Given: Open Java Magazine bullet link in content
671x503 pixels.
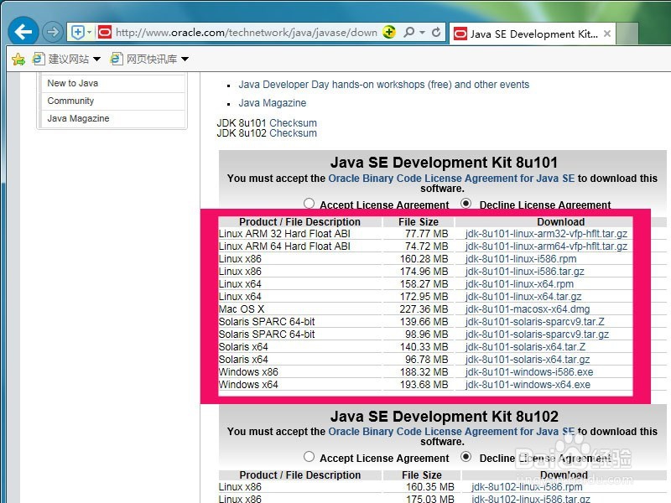Looking at the screenshot, I should [x=272, y=103].
